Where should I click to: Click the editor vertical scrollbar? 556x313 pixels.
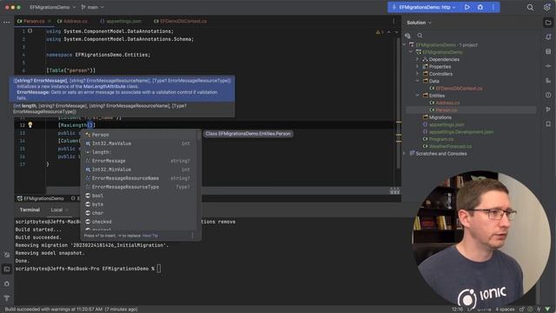398,103
